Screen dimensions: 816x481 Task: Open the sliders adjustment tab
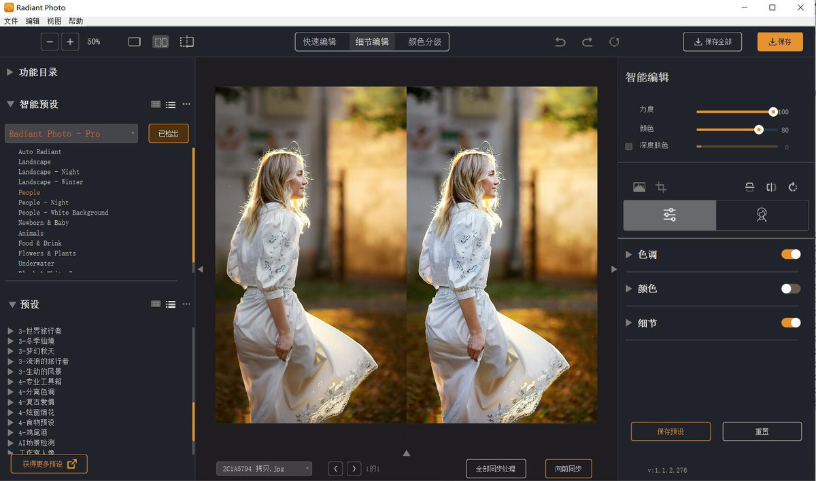(x=670, y=215)
